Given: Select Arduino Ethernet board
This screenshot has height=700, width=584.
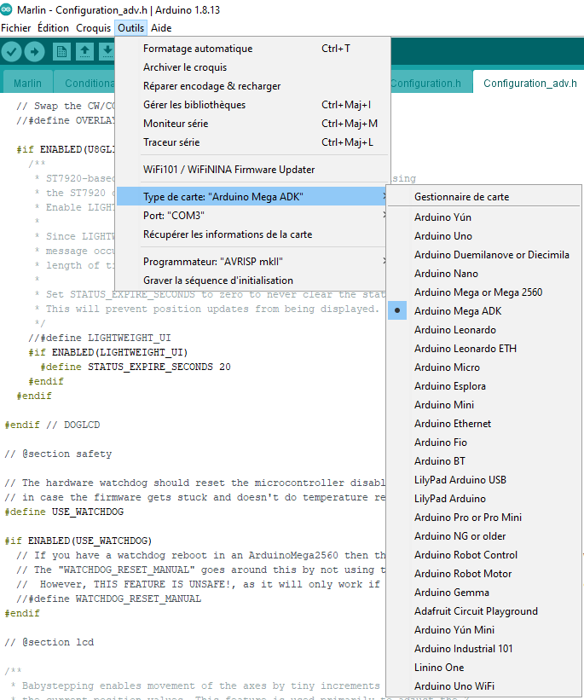Looking at the screenshot, I should (x=484, y=424).
